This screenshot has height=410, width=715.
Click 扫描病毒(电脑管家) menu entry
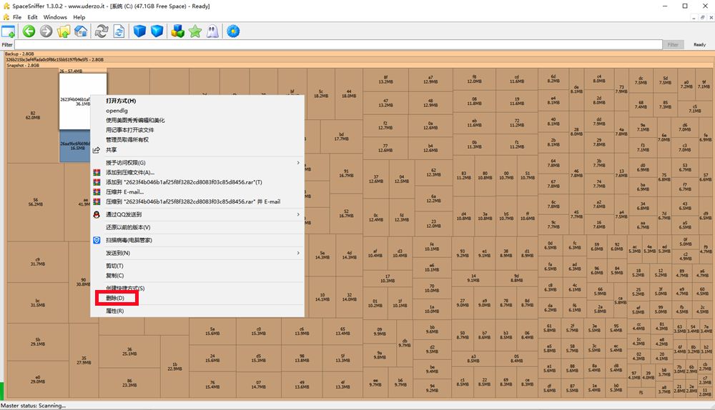coord(129,240)
